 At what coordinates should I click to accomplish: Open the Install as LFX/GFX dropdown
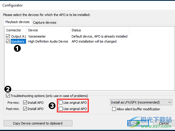[x=141, y=102]
